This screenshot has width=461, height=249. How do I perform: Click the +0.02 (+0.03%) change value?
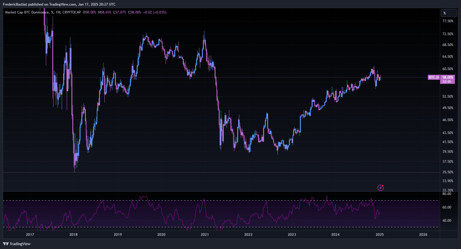[155, 12]
